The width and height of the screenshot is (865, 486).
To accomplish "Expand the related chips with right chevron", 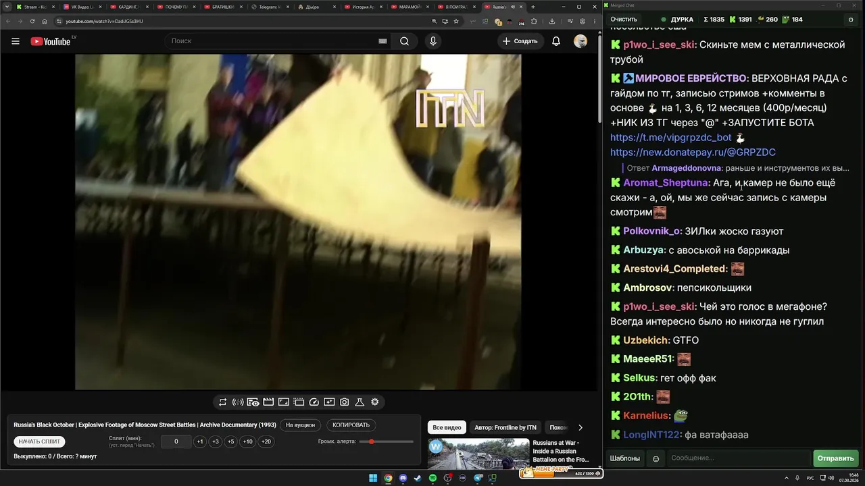I will 580,427.
